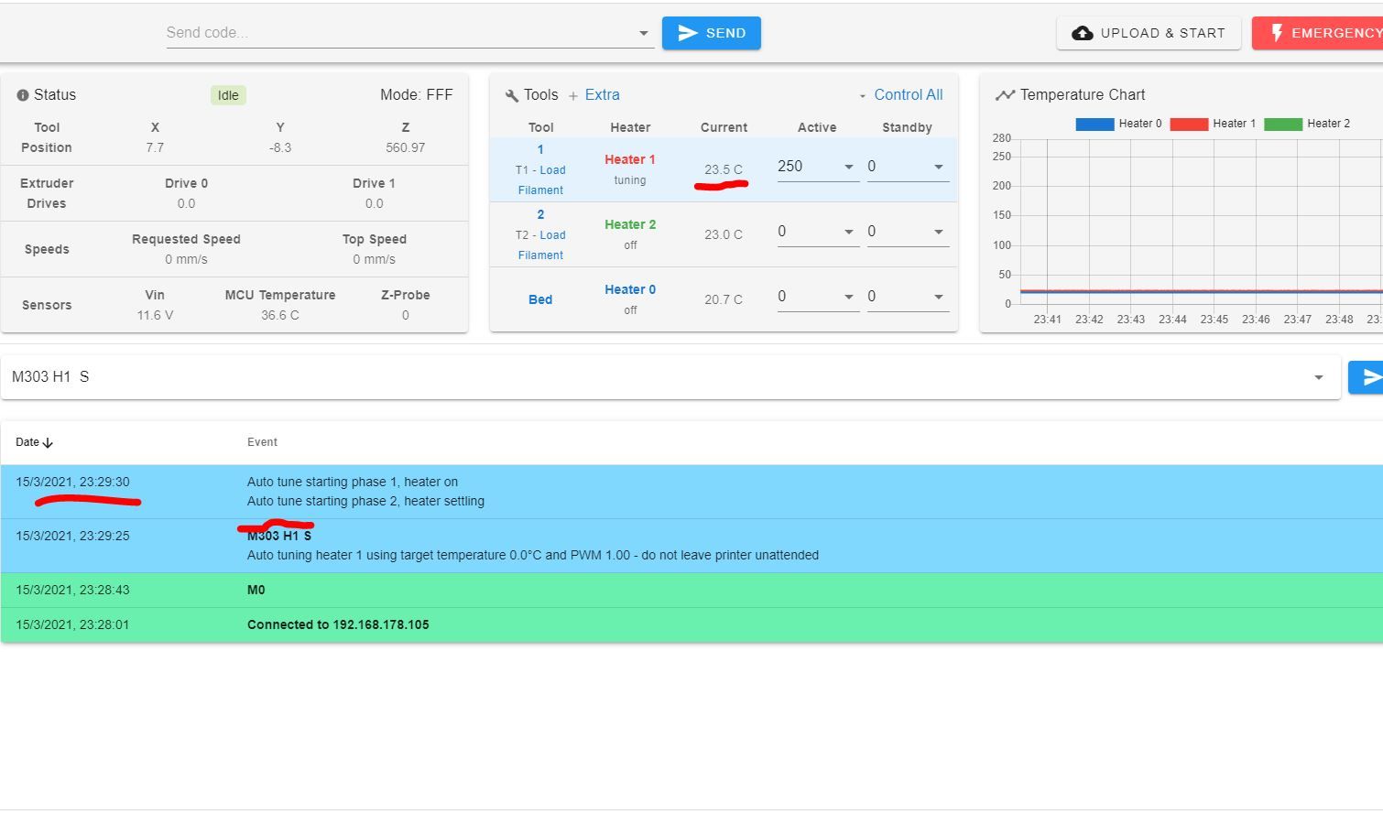
Task: Open Tool 2 standby temperature dropdown
Action: click(938, 232)
